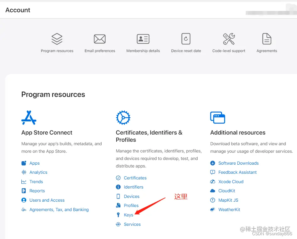Open the Program resources tab label
The width and height of the screenshot is (297, 239).
[57, 51]
